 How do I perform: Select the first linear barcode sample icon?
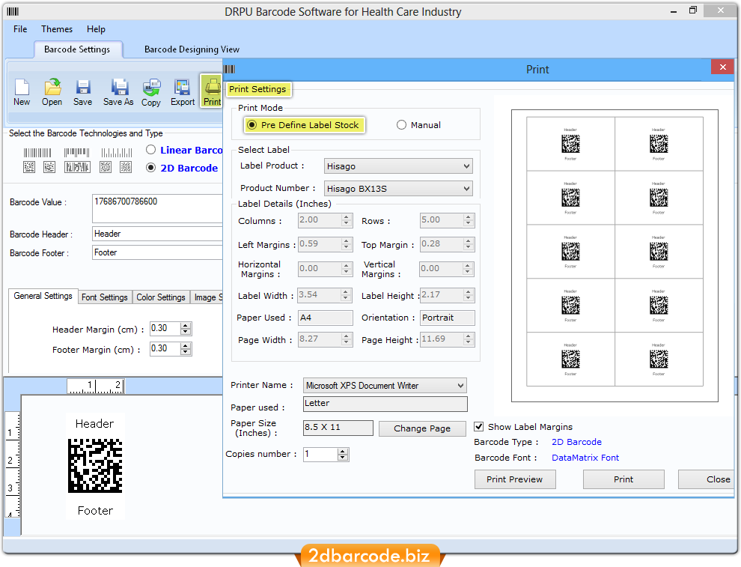(x=37, y=153)
